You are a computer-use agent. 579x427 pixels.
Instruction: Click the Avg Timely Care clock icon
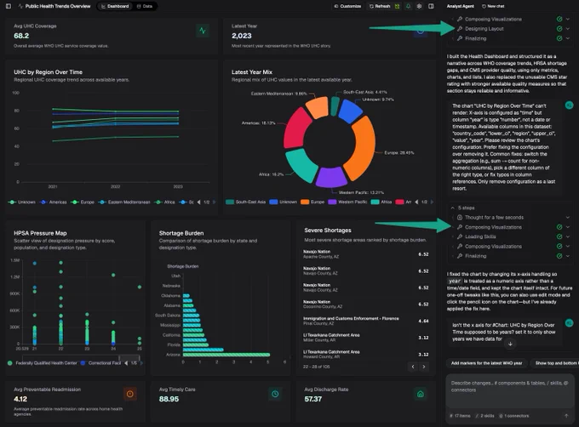pyautogui.click(x=275, y=394)
